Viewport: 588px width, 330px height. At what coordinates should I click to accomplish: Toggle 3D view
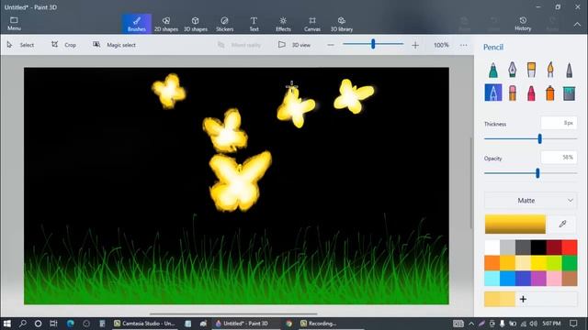[294, 45]
